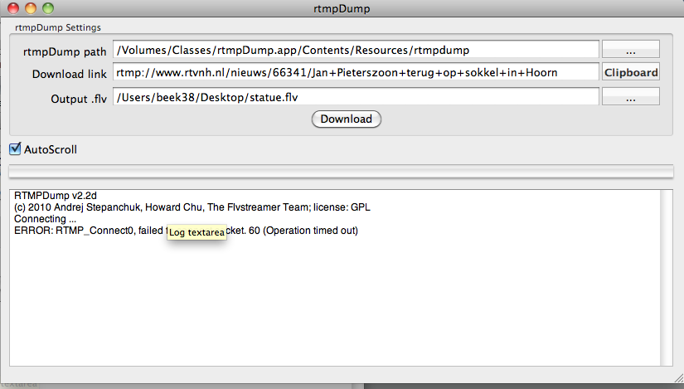Click into the Download link field
This screenshot has height=389, width=684.
(x=356, y=72)
